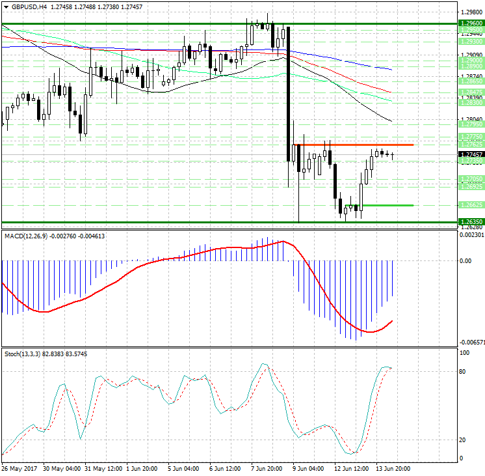Image resolution: width=485 pixels, height=476 pixels.
Task: Click the 26 May 2017 date label
Action: click(x=20, y=468)
